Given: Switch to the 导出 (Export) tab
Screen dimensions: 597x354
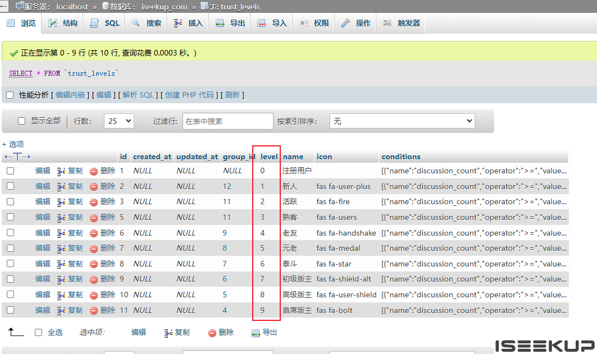Looking at the screenshot, I should coord(230,23).
